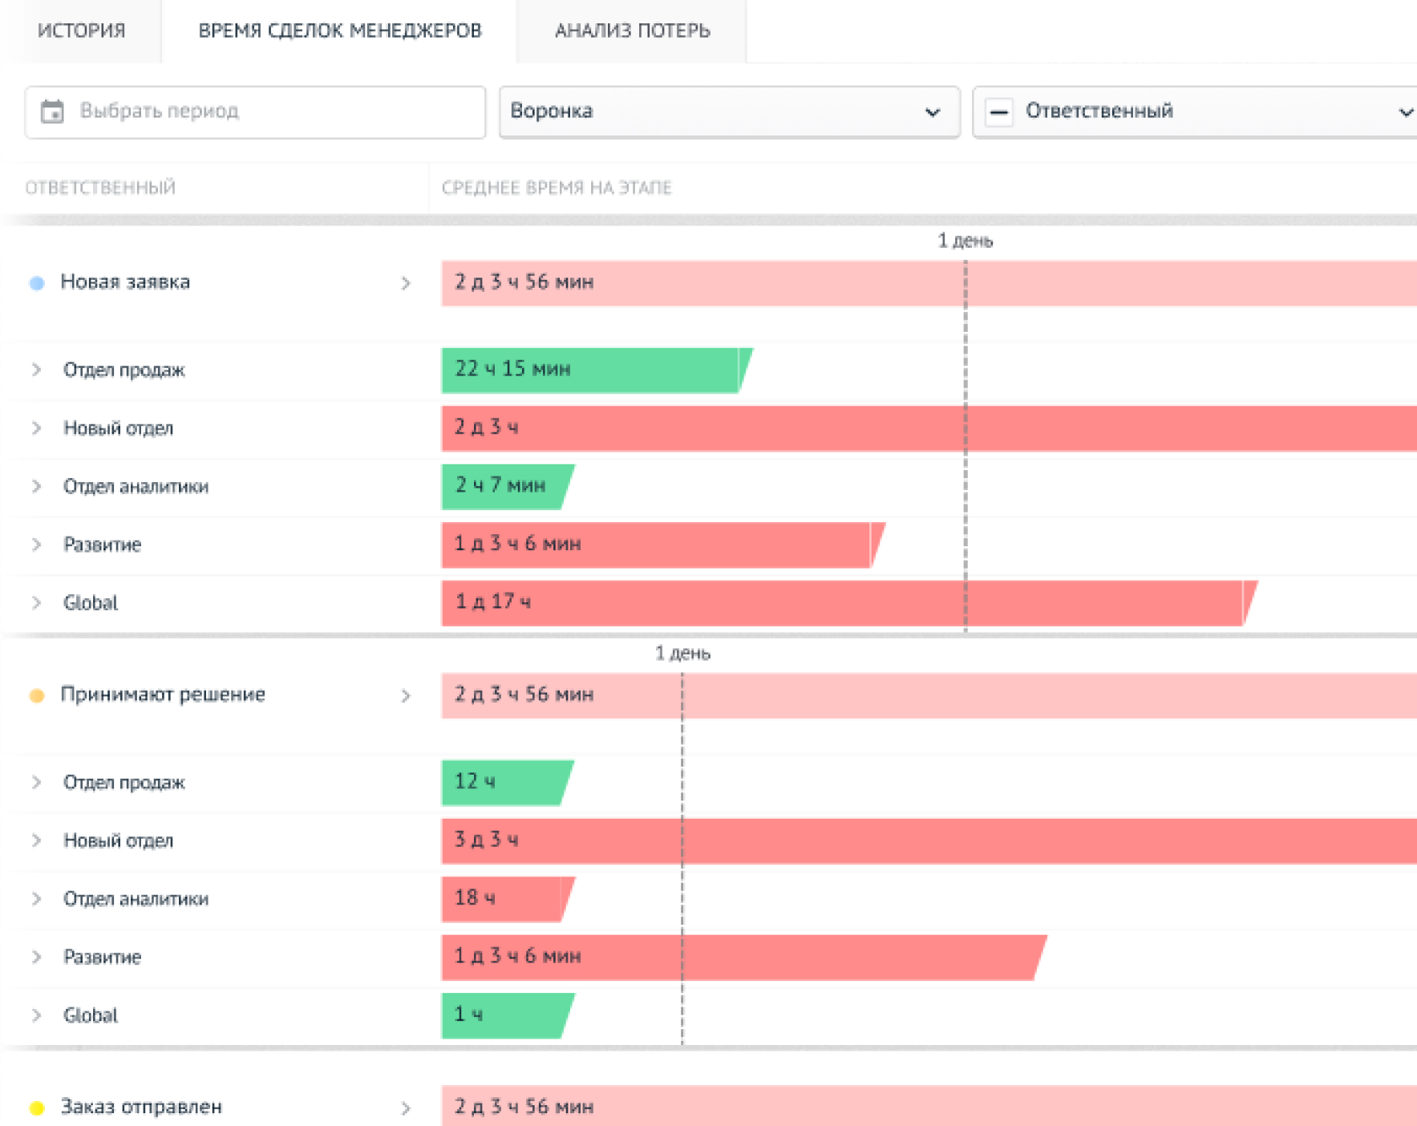Select the Заказ отправлен stage label
The height and width of the screenshot is (1126, 1417).
click(x=141, y=1107)
